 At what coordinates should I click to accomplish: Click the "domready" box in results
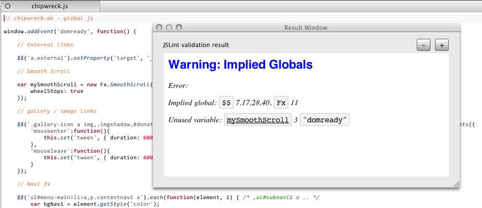coord(325,120)
